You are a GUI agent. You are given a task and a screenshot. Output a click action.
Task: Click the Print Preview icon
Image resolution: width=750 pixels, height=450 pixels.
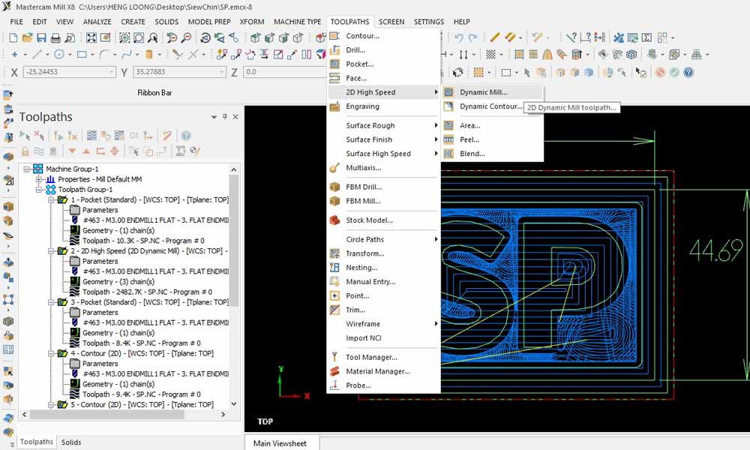70,37
